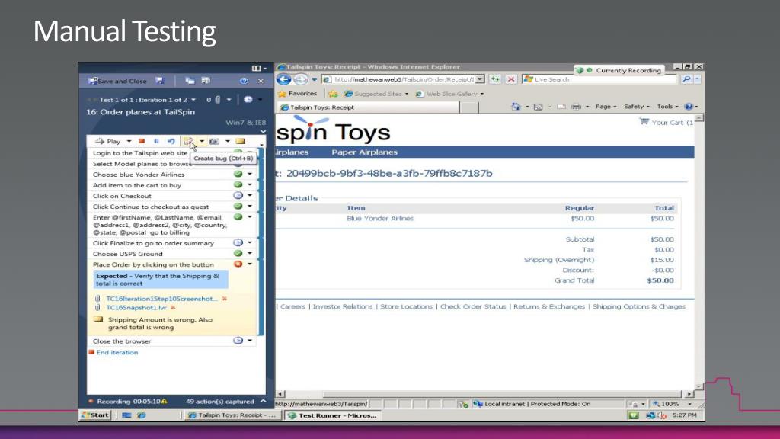Image resolution: width=780 pixels, height=439 pixels.
Task: Click the blue reset/undo arrow icon
Action: (x=171, y=141)
